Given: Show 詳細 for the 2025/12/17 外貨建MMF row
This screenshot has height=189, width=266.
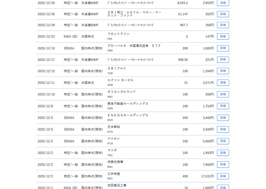Looking at the screenshot, I should click(223, 59).
